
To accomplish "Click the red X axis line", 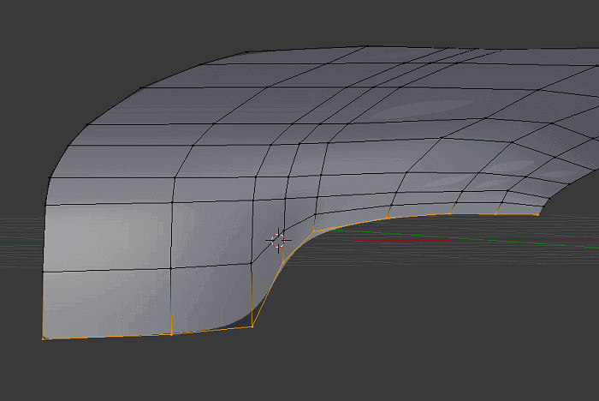I will click(x=402, y=240).
